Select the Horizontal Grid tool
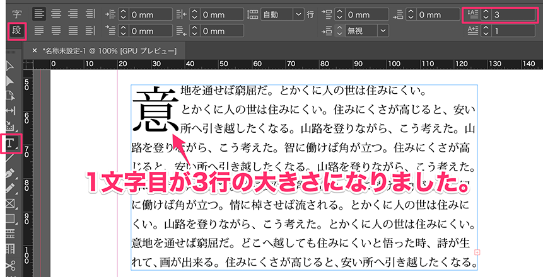The image size is (543, 277). [9, 234]
